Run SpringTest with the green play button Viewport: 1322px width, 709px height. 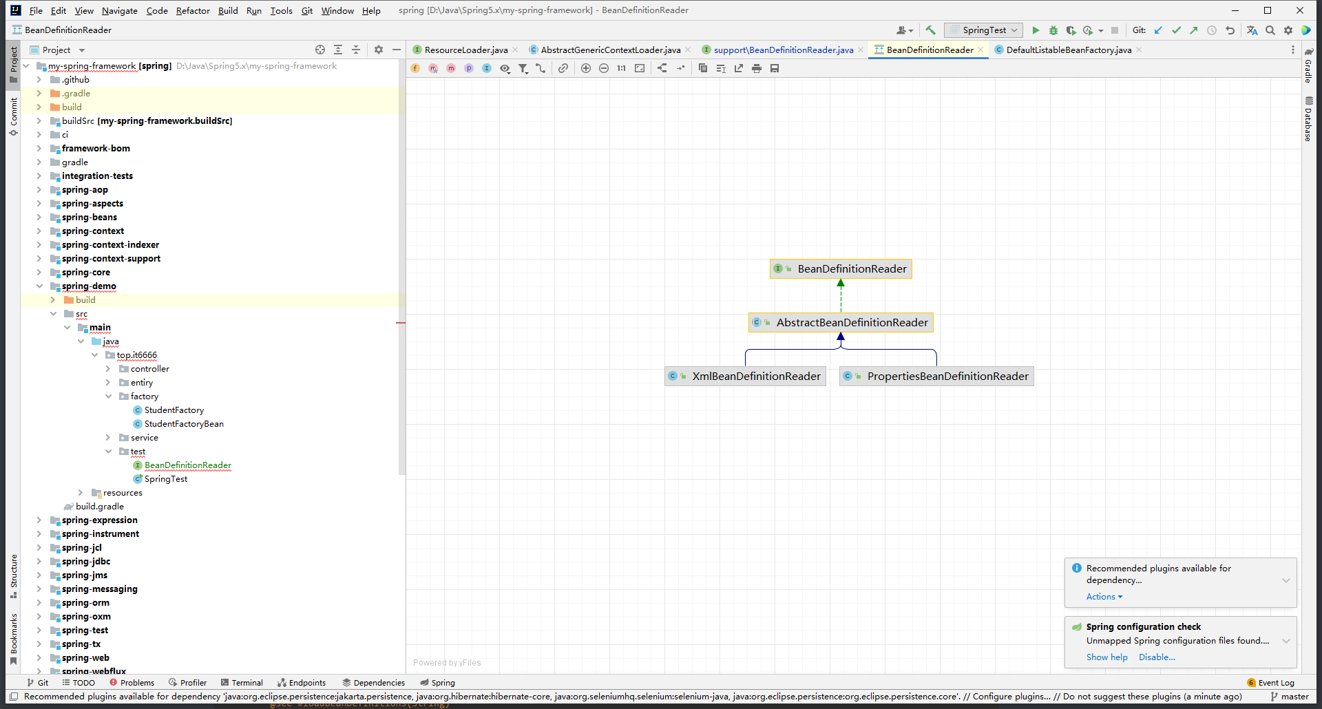(x=1036, y=30)
